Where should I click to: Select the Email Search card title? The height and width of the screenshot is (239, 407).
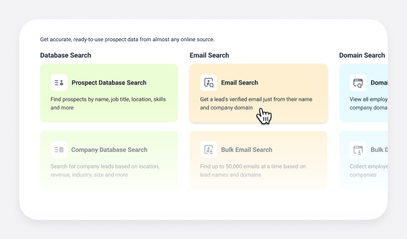tap(239, 83)
